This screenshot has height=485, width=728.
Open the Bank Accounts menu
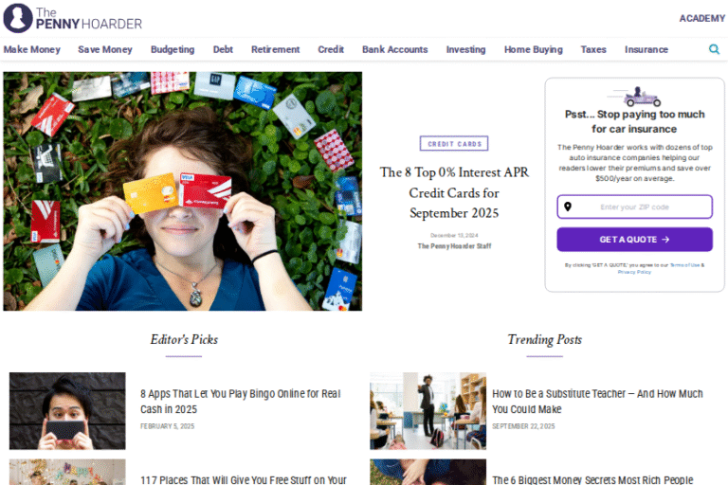coord(394,49)
